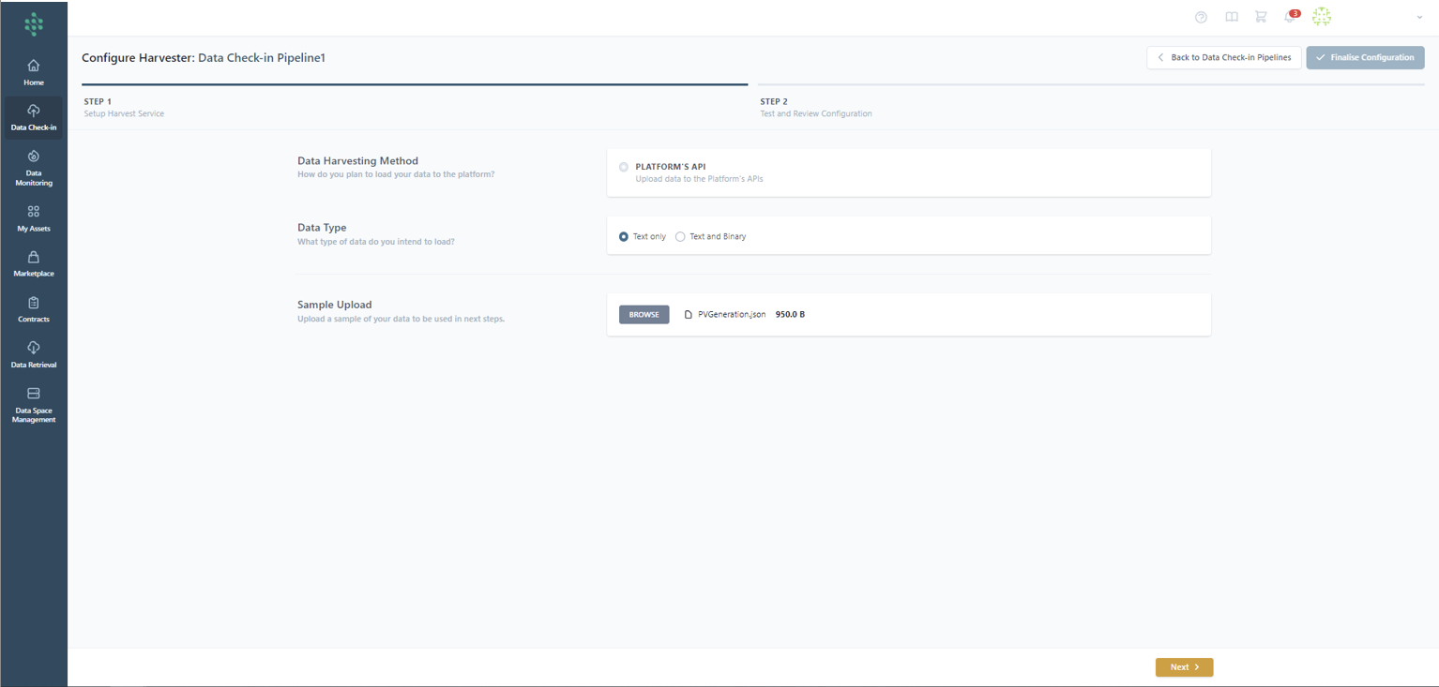This screenshot has width=1439, height=687.
Task: Open My Assets page
Action: pyautogui.click(x=34, y=218)
